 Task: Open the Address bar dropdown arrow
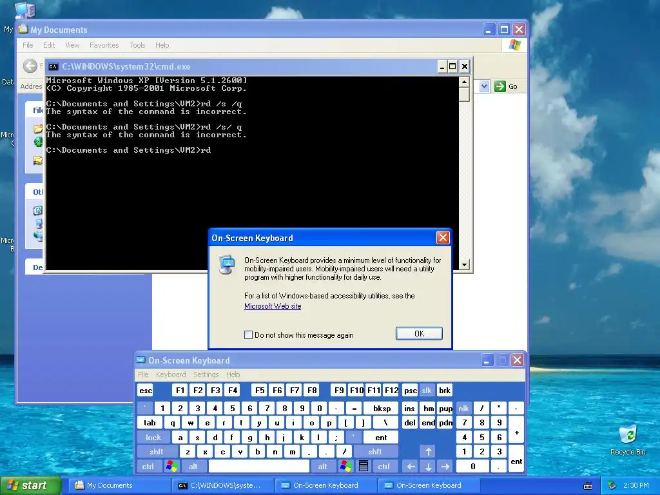(x=484, y=86)
